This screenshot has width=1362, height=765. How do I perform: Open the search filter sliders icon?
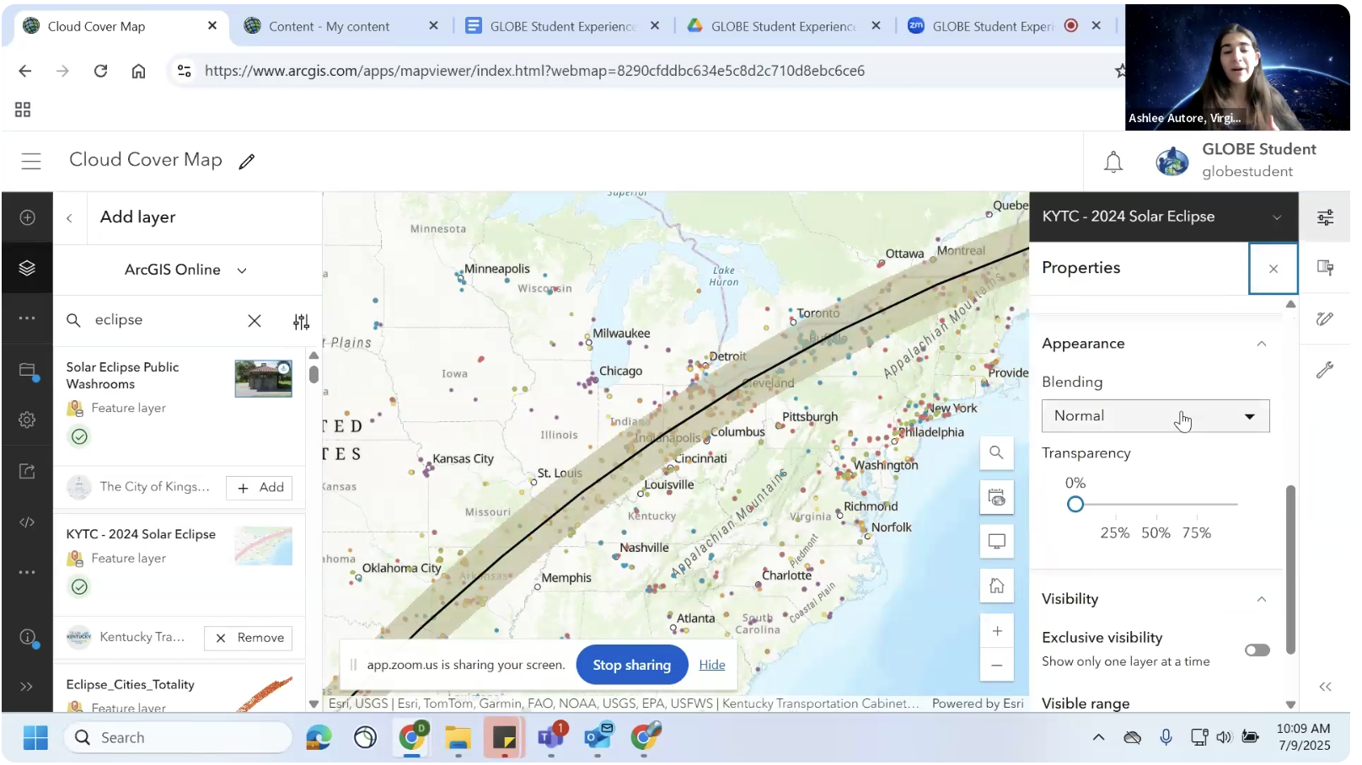301,321
